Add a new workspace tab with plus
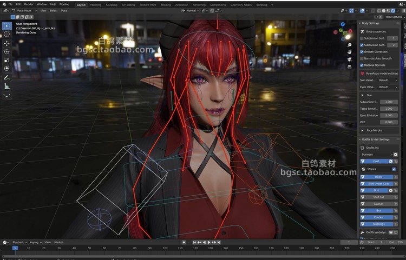The image size is (406, 260). (272, 5)
